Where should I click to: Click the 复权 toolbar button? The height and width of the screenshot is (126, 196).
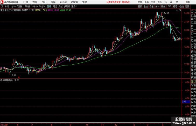pos(140,6)
